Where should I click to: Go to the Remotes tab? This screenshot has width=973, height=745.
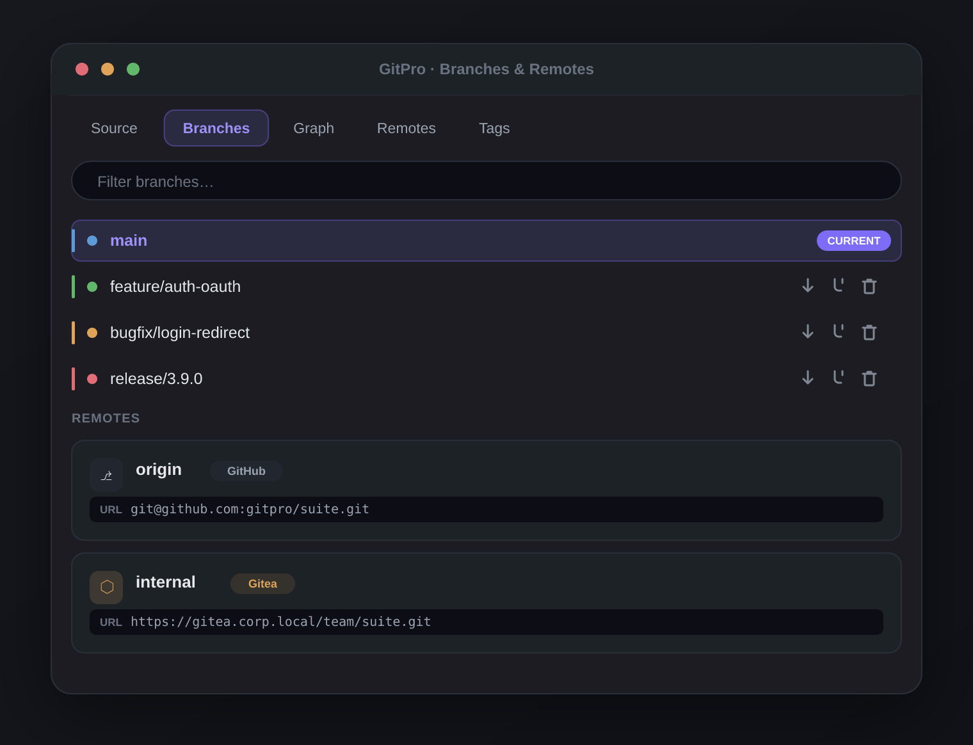point(406,128)
